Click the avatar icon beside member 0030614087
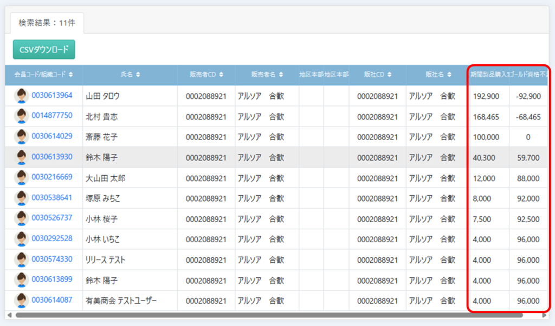The image size is (555, 326). click(x=21, y=301)
